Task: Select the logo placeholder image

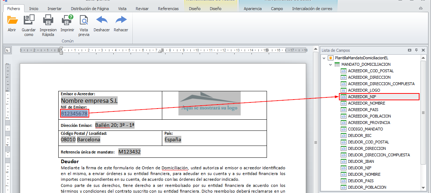Action: tap(209, 103)
